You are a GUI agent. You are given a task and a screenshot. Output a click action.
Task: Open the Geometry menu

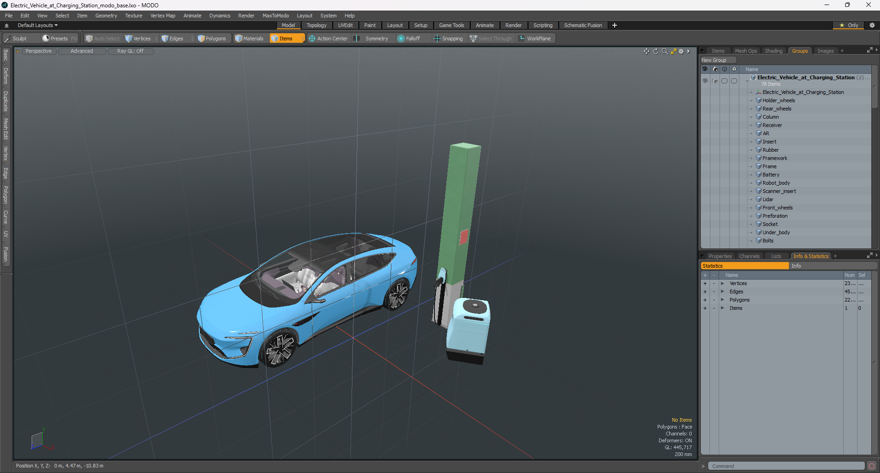coord(106,16)
